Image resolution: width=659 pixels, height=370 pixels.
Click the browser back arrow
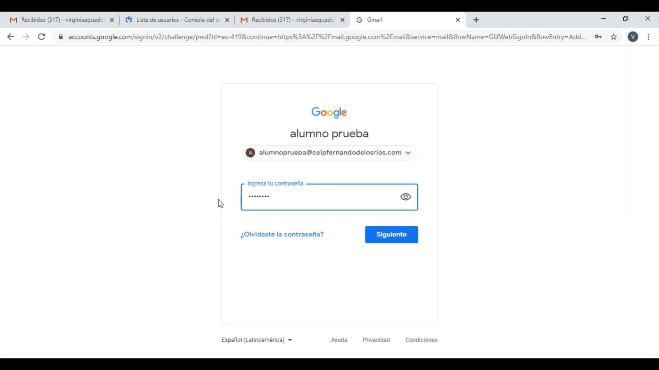[10, 37]
